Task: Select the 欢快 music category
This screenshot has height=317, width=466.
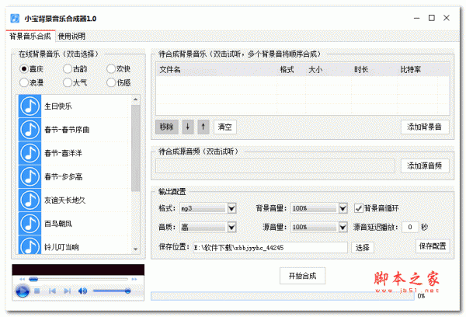Action: tap(118, 69)
